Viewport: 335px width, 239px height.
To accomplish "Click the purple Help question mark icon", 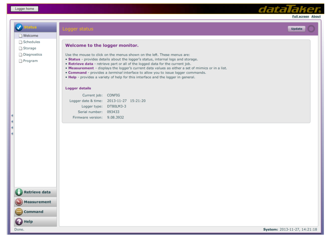I will tap(19, 222).
